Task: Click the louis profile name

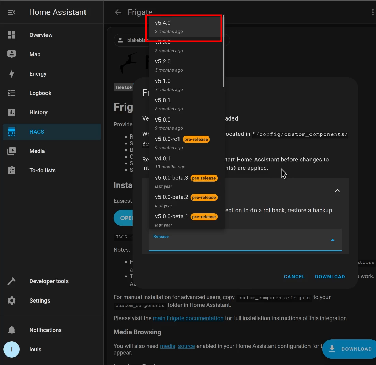Action: (35, 349)
